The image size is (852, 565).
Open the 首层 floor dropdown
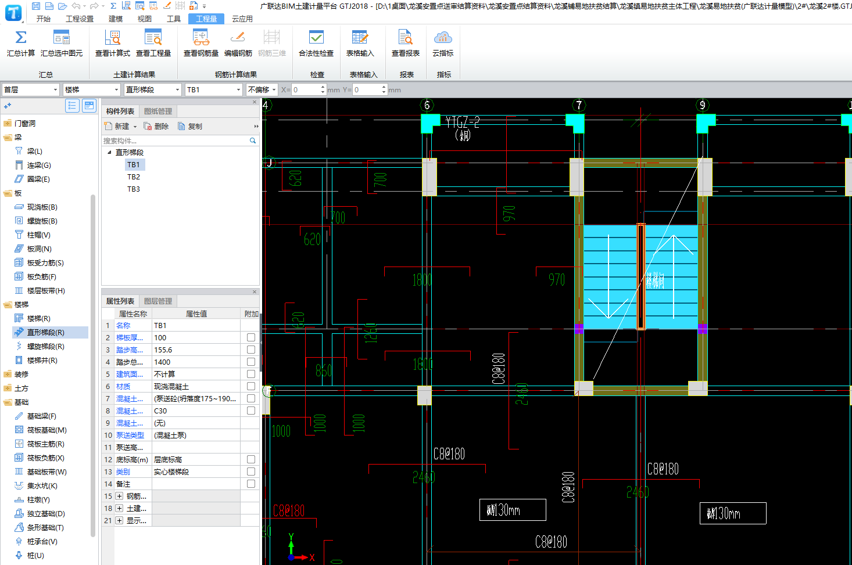click(30, 89)
